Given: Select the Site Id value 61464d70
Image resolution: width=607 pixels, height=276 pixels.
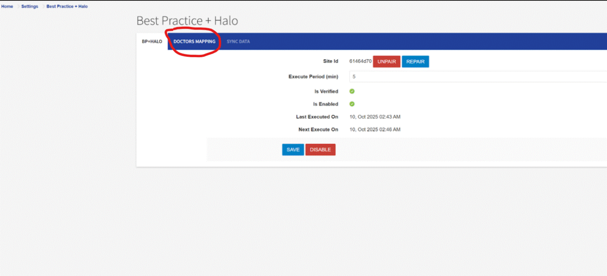Looking at the screenshot, I should pos(361,61).
